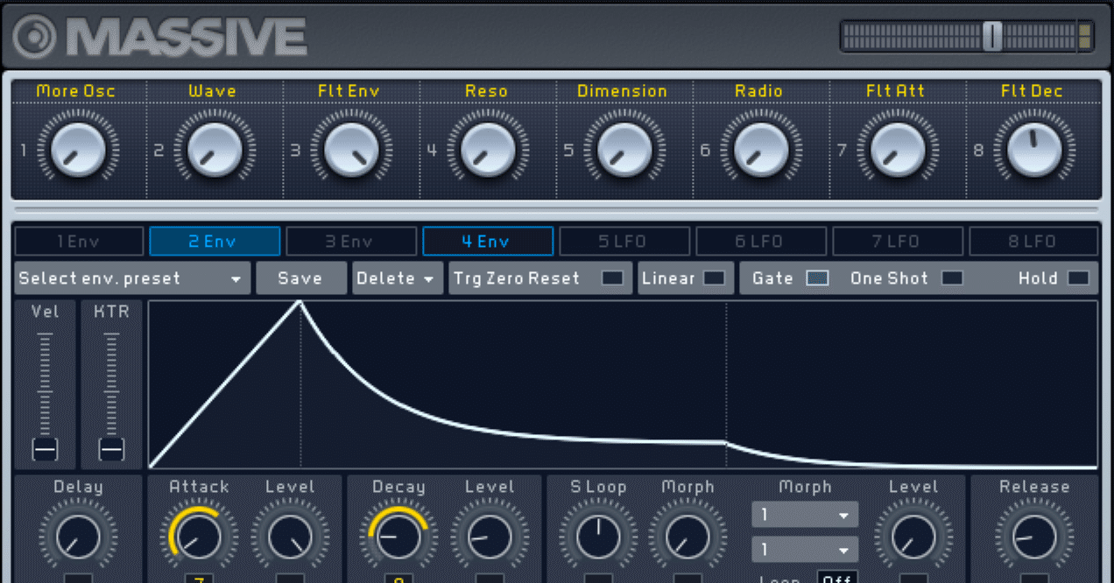Viewport: 1114px width, 583px height.
Task: Click the Save preset button
Action: 300,278
